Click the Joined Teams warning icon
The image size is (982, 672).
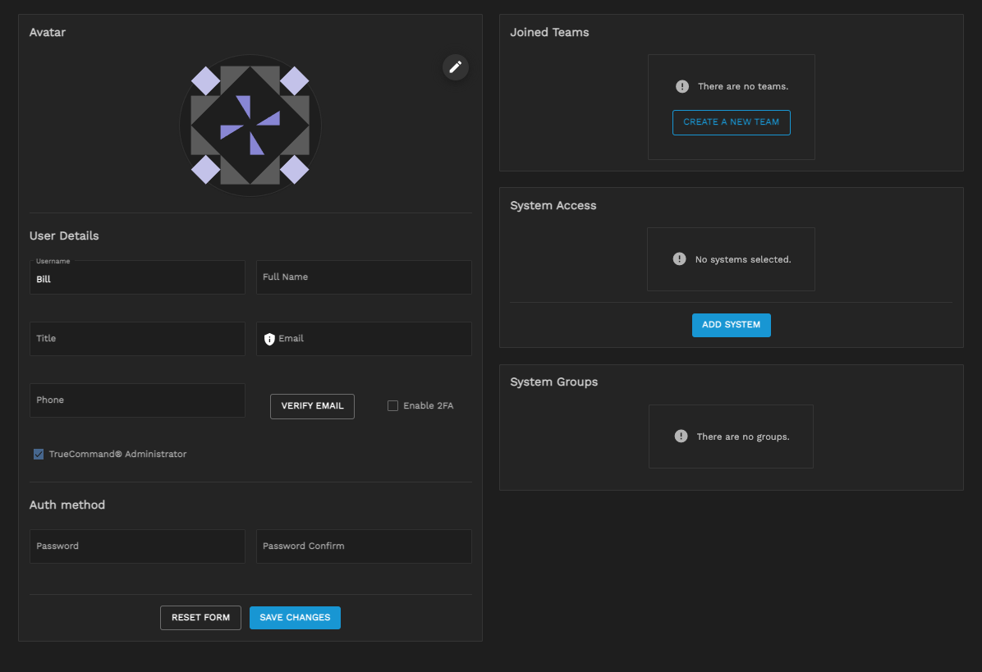click(682, 86)
